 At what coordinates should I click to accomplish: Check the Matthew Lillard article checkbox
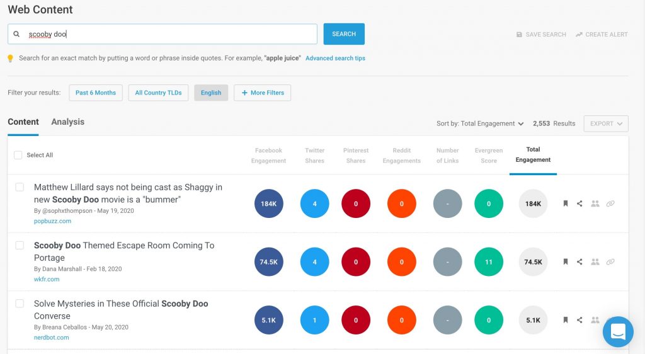pyautogui.click(x=20, y=187)
